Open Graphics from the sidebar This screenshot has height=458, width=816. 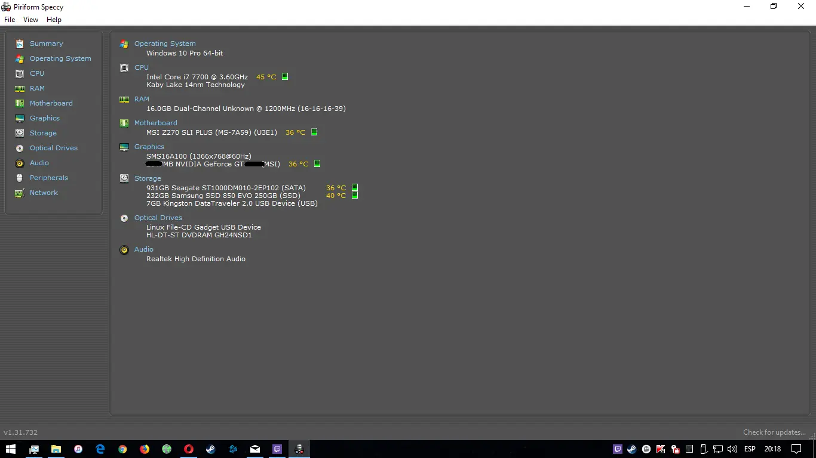point(45,118)
